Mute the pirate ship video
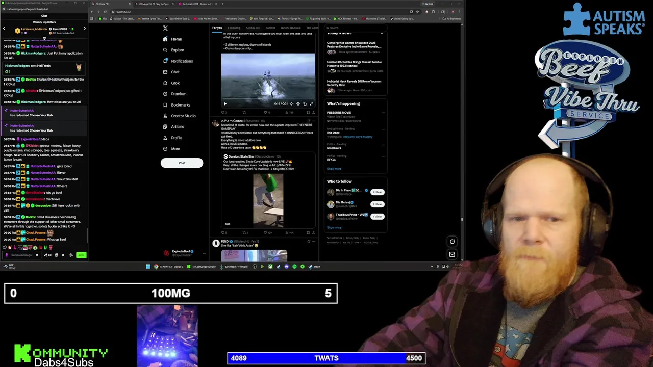Screen dimensions: 653x367 coord(292,104)
